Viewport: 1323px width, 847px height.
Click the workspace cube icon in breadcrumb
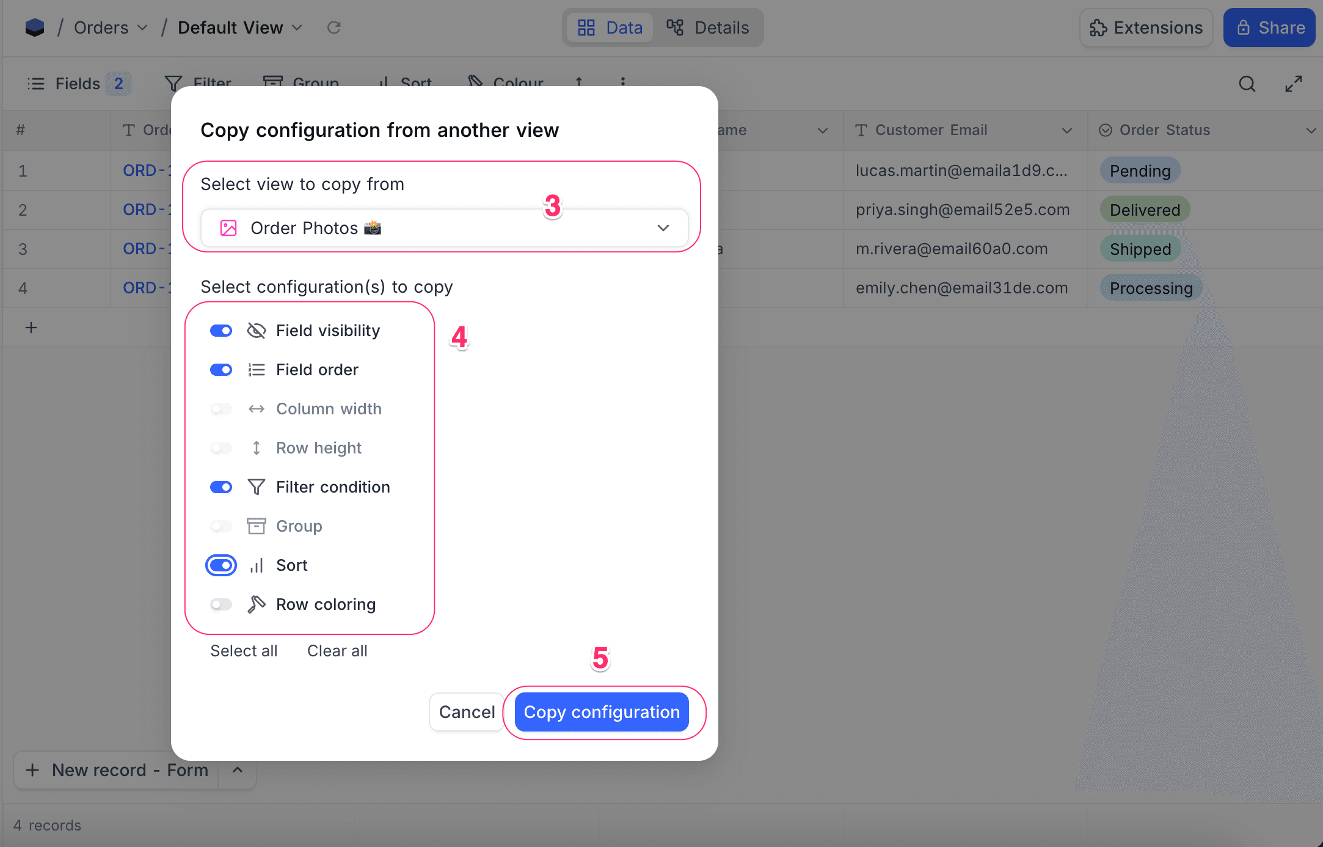click(35, 27)
